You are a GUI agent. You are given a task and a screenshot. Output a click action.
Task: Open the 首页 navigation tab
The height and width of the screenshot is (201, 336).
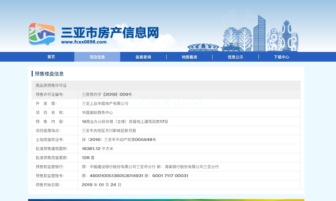[x=51, y=57]
